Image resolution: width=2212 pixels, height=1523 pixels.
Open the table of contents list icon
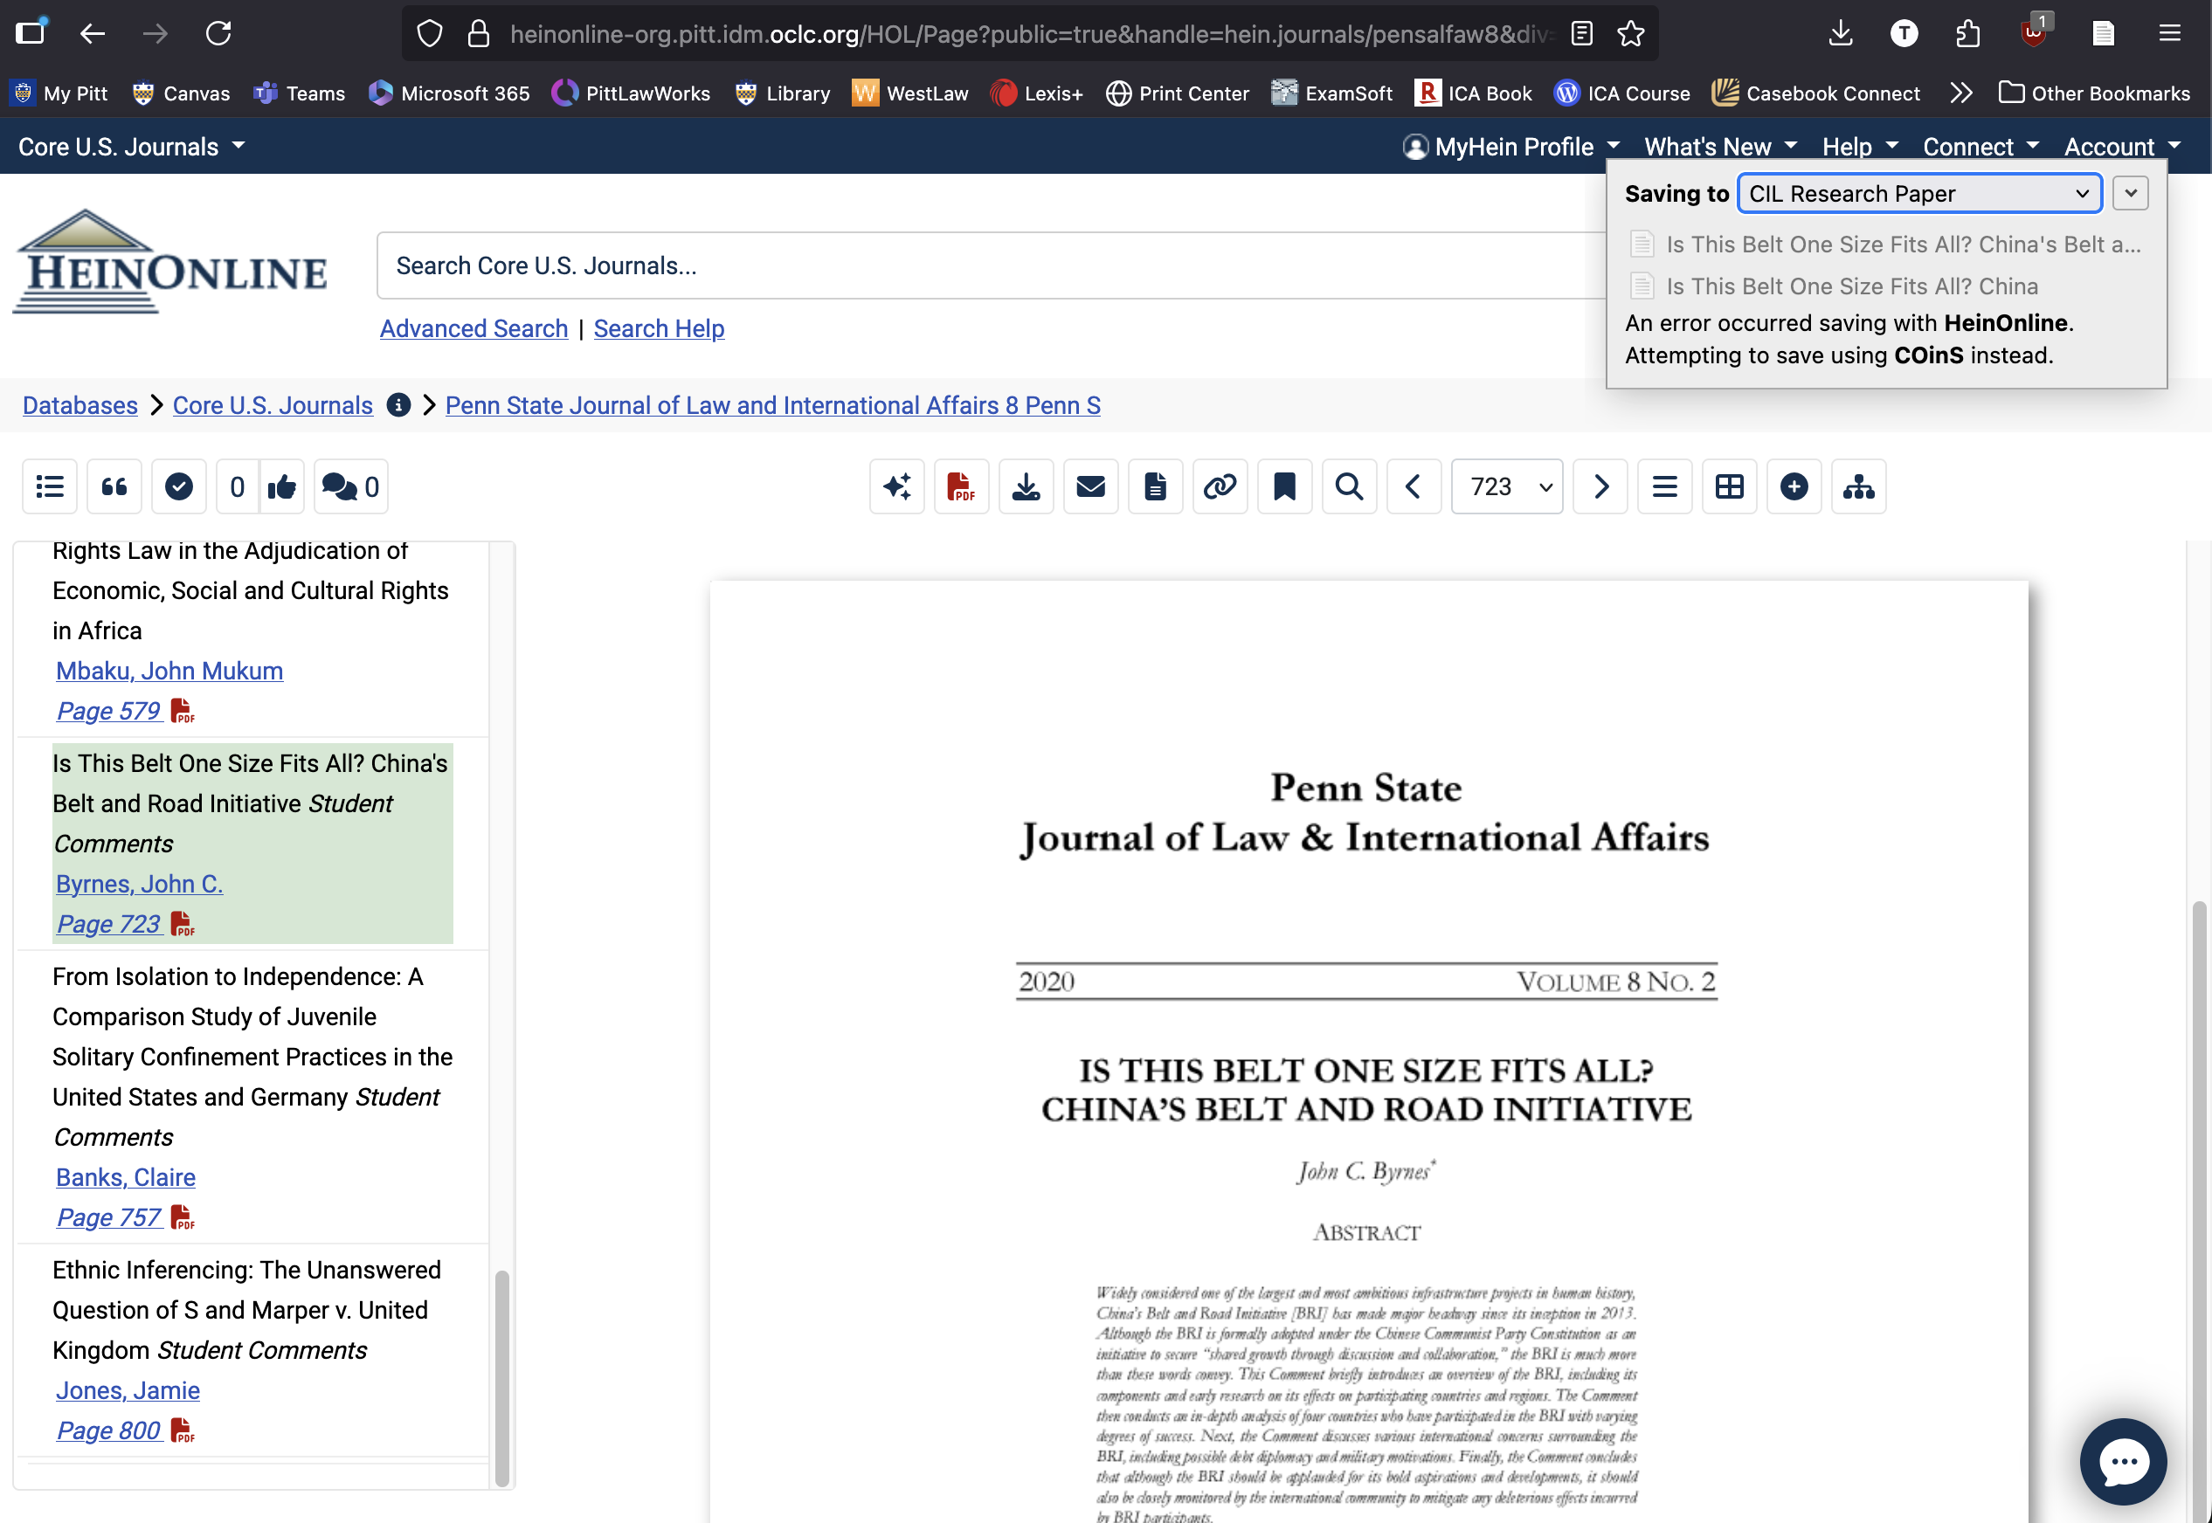click(x=50, y=486)
